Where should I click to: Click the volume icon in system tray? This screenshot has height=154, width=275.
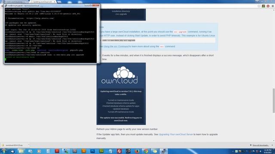point(261,151)
